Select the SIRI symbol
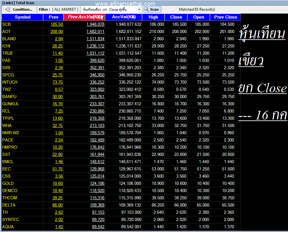Screen dimensions: 288x232 pyautogui.click(x=6, y=68)
